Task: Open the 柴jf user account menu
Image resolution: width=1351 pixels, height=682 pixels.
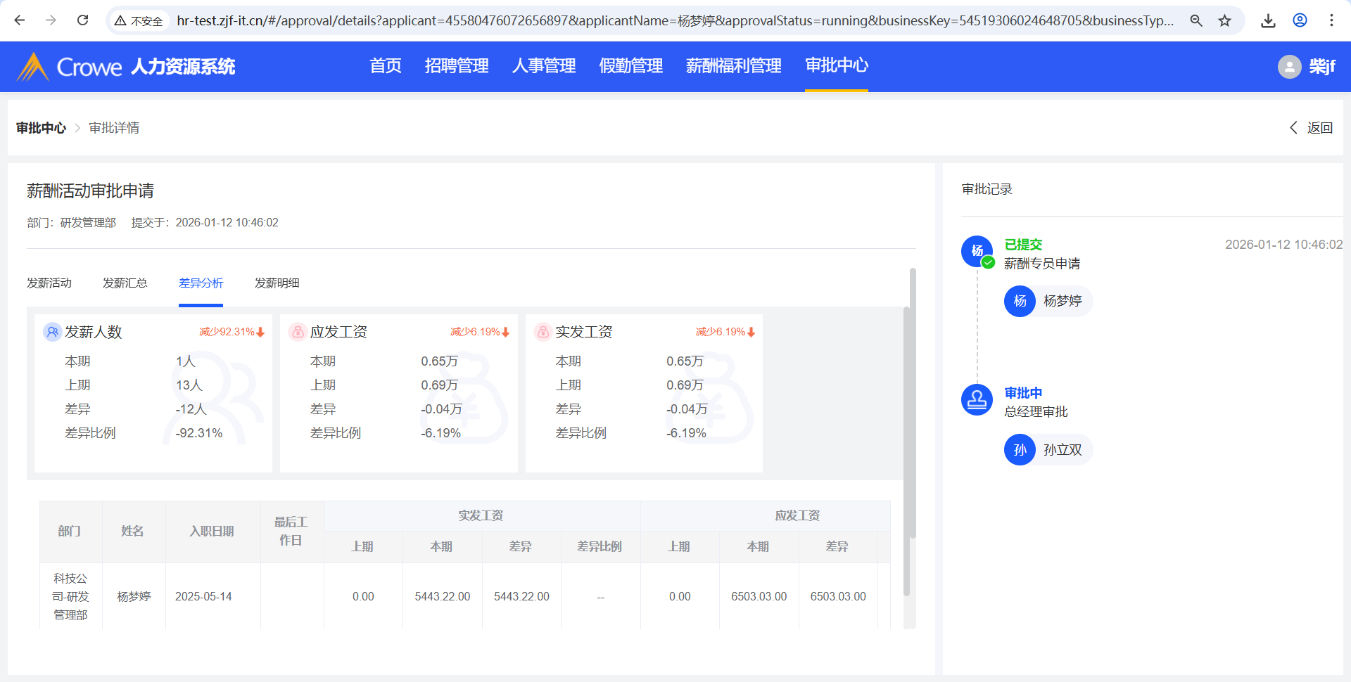Action: 1321,67
